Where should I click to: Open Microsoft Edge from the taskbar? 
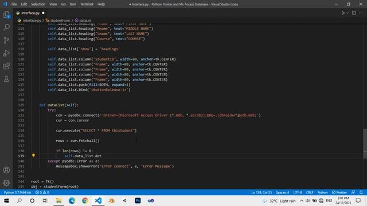coord(72,201)
